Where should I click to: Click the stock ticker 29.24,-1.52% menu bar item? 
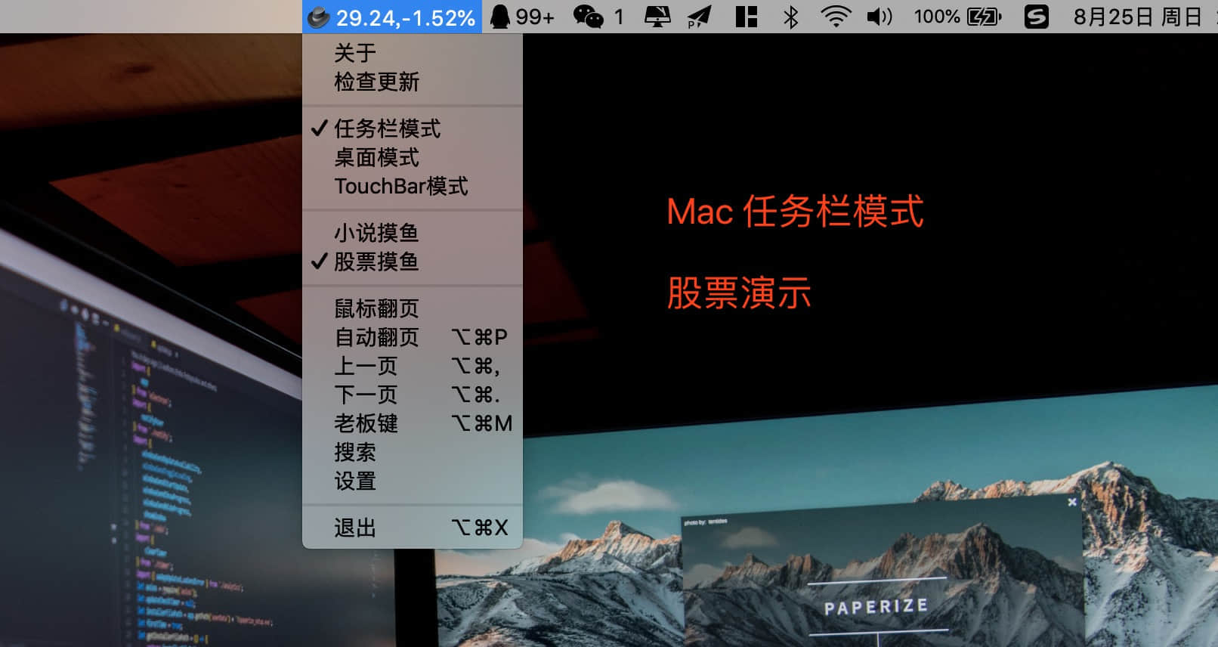pyautogui.click(x=391, y=17)
